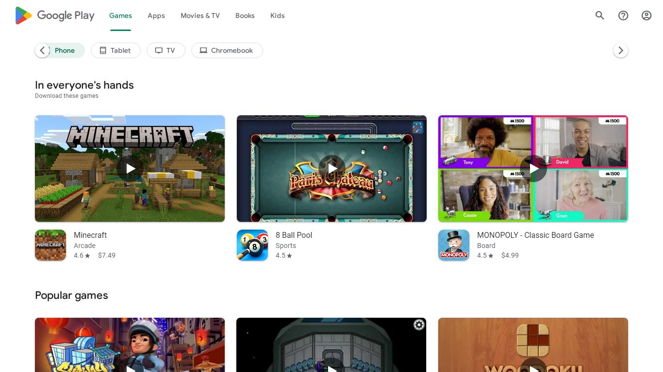Click the Sports genre under 8 Ball Pool
Viewport: 663px width, 372px height.
pyautogui.click(x=286, y=246)
